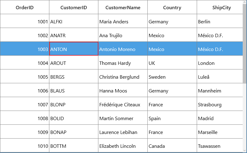Select the Tsawassen ship city cell

pyautogui.click(x=220, y=145)
